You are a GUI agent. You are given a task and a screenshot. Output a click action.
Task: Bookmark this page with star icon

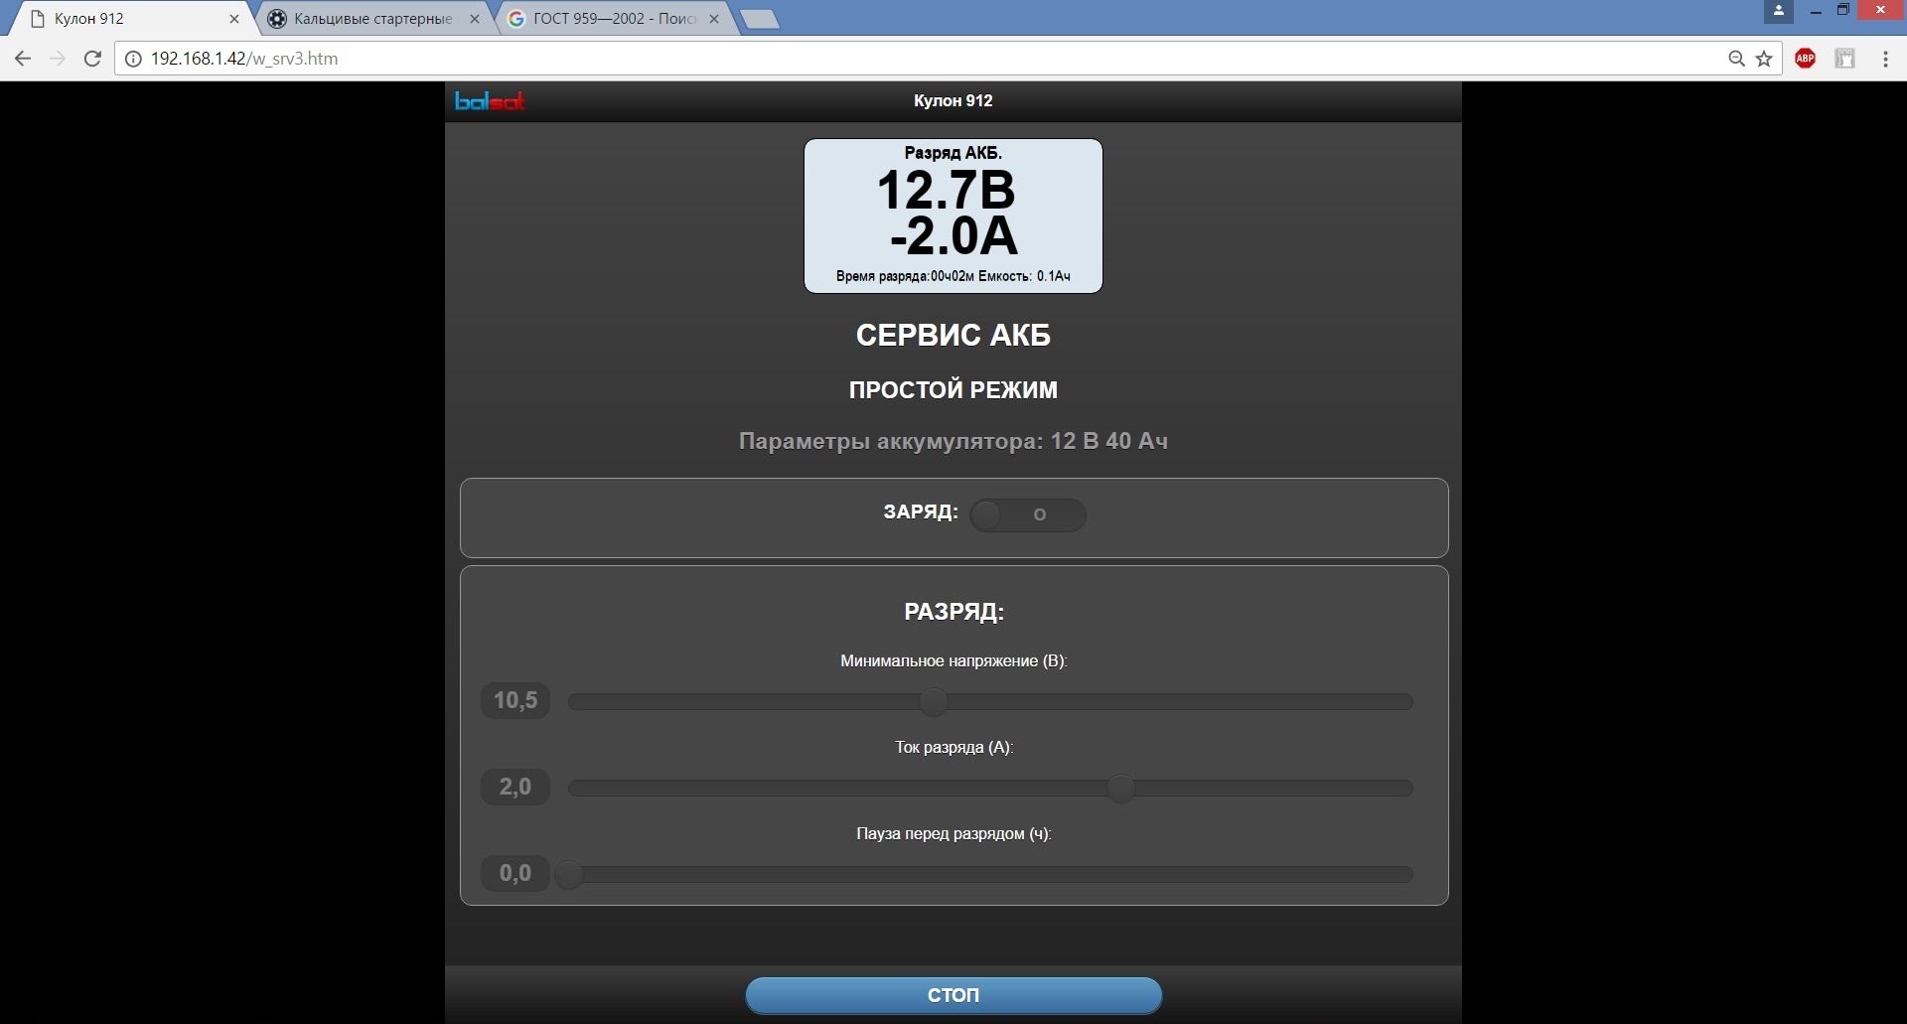click(x=1764, y=59)
